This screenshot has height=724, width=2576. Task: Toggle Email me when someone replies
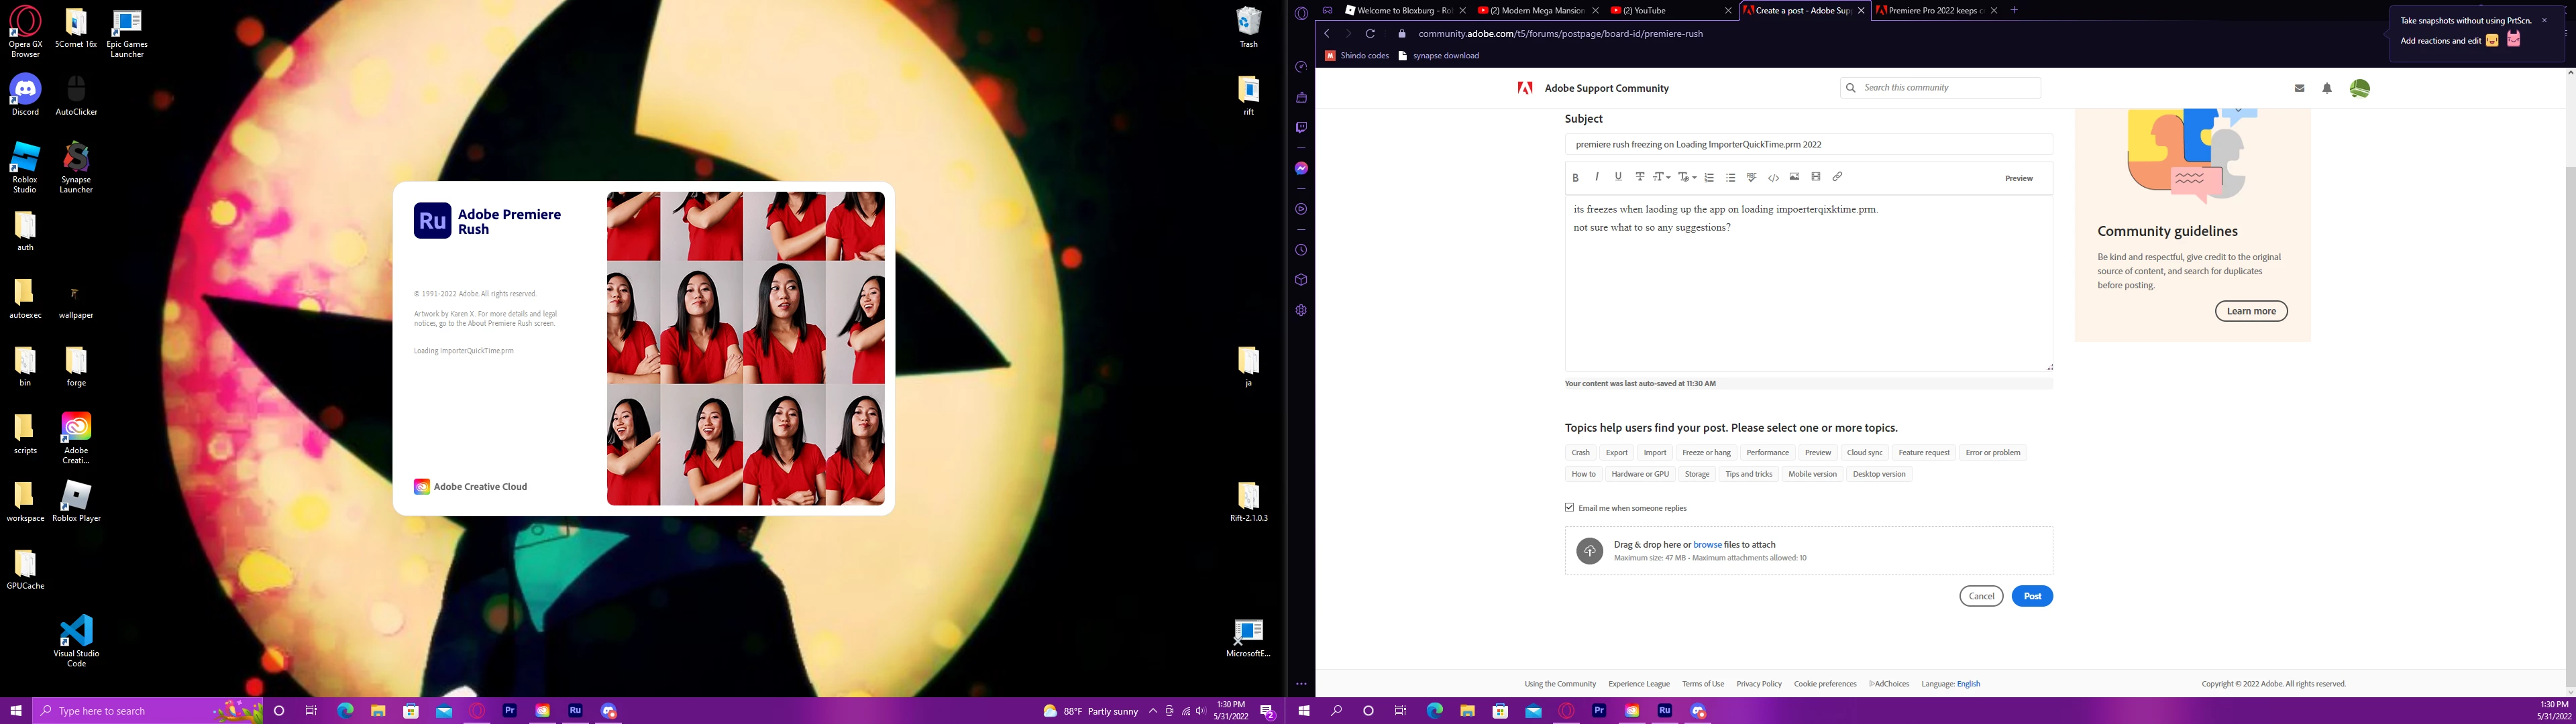[x=1570, y=508]
